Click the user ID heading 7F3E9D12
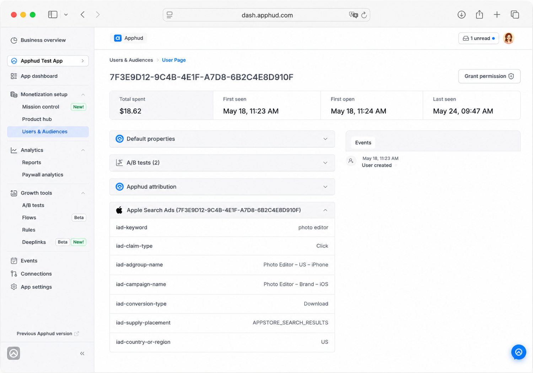Image resolution: width=533 pixels, height=373 pixels. coord(201,77)
